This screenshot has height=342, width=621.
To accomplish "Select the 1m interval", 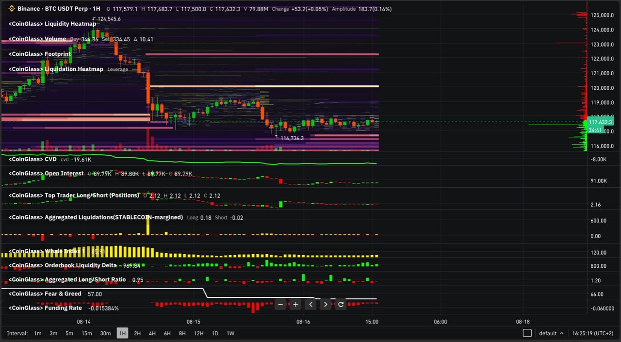I will pos(38,333).
